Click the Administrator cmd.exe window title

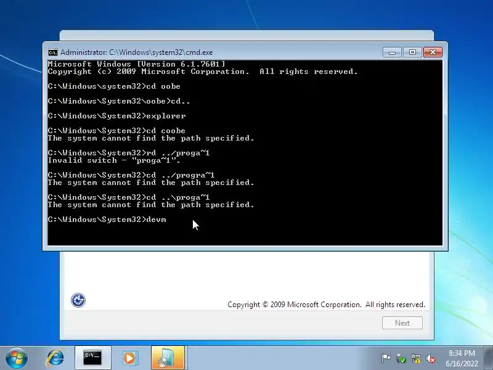[136, 52]
